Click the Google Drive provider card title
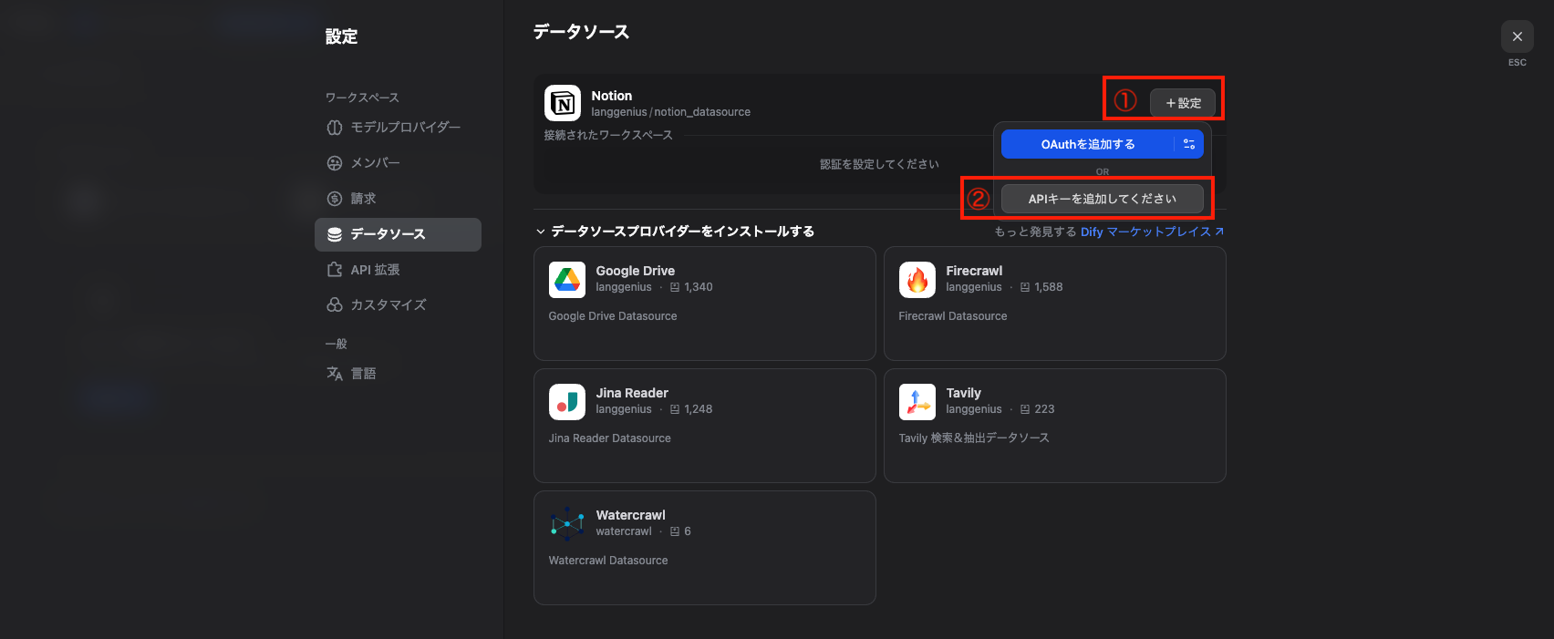This screenshot has height=639, width=1554. click(x=636, y=271)
